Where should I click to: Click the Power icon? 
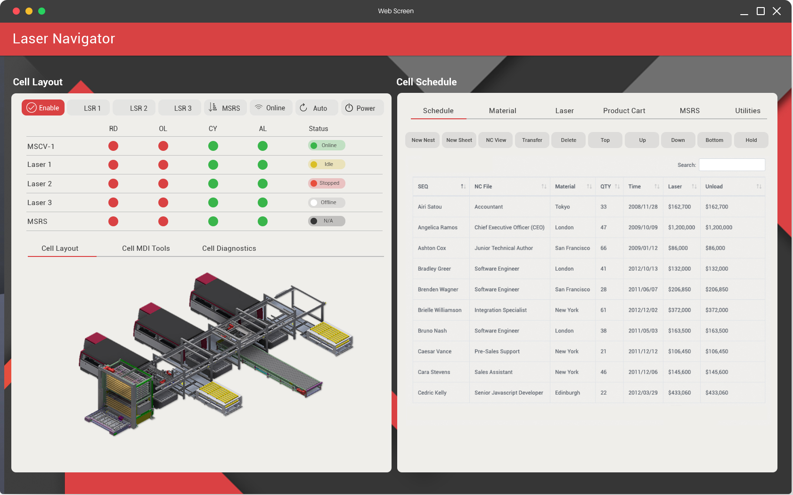tap(349, 108)
